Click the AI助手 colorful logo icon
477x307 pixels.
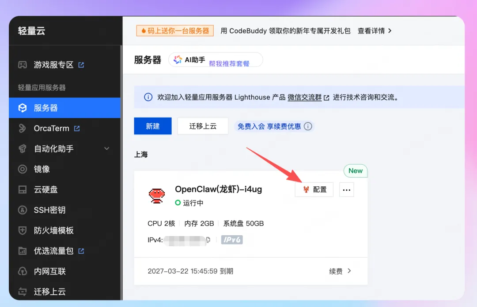point(178,60)
